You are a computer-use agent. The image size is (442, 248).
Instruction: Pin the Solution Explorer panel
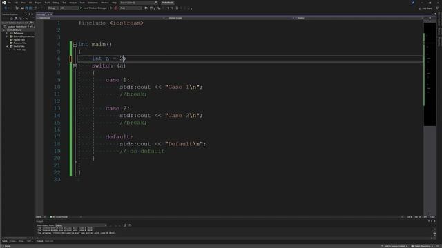[x=29, y=14]
